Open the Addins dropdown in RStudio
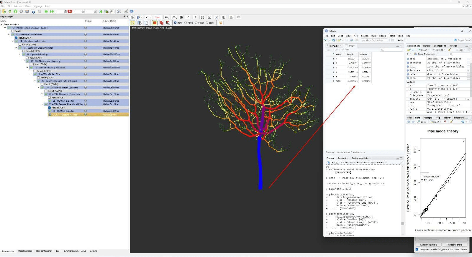This screenshot has width=472, height=257. point(402,40)
